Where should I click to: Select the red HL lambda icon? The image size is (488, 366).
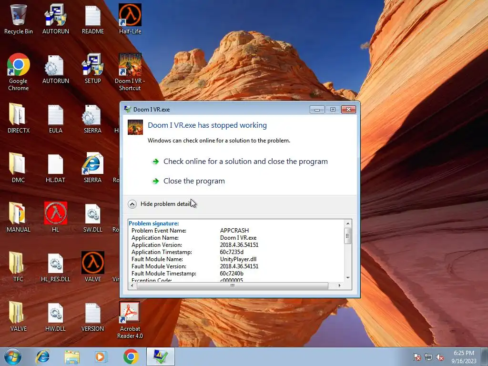click(55, 217)
